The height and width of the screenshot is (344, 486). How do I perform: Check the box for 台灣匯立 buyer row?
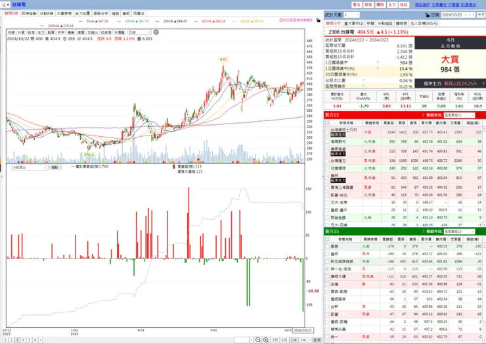tap(327, 161)
